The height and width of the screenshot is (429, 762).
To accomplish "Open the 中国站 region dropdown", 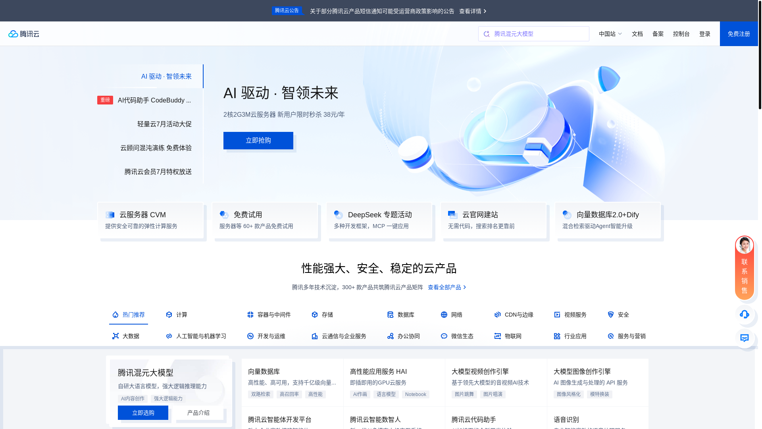I will coord(610,34).
